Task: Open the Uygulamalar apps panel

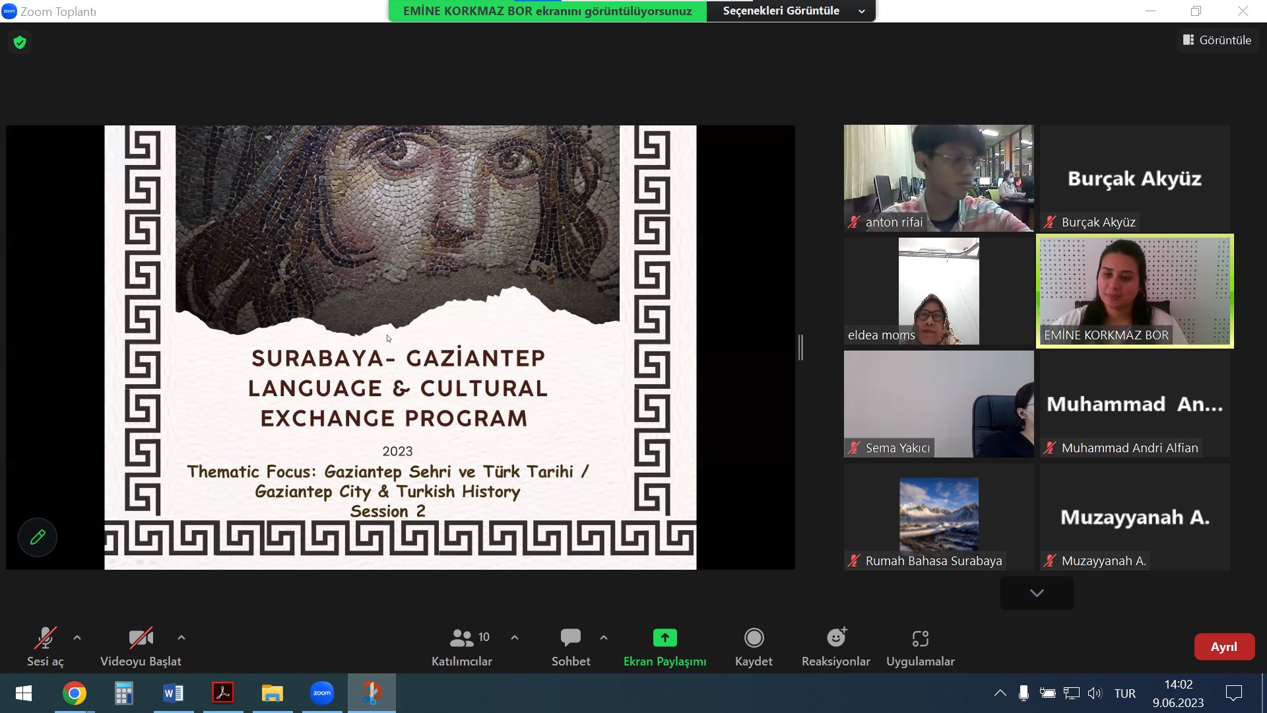Action: tap(920, 646)
